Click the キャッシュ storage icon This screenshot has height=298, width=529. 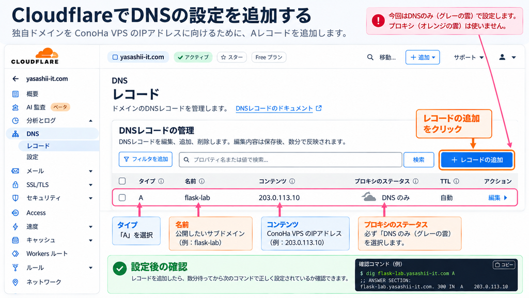[x=15, y=240]
